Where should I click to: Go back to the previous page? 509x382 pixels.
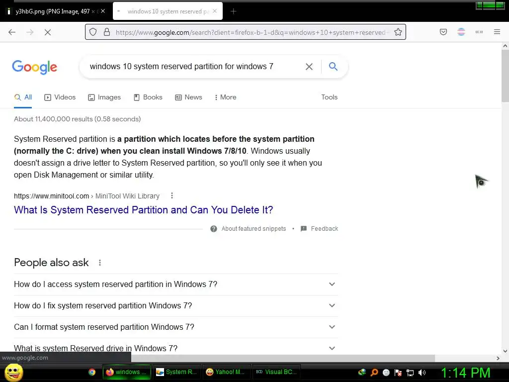pyautogui.click(x=12, y=32)
